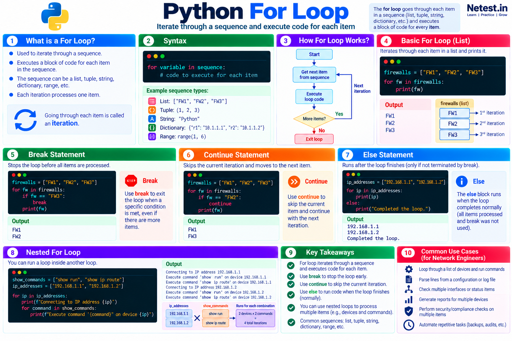512x341 pixels.
Task: Click the purple Range icon
Action: 152,137
